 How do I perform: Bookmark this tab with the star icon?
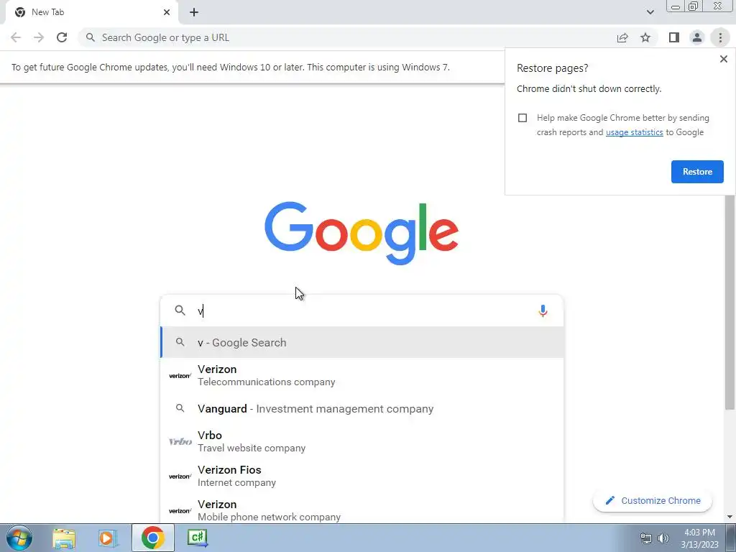coord(645,37)
